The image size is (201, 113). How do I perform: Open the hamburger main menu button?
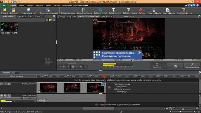pos(4,5)
